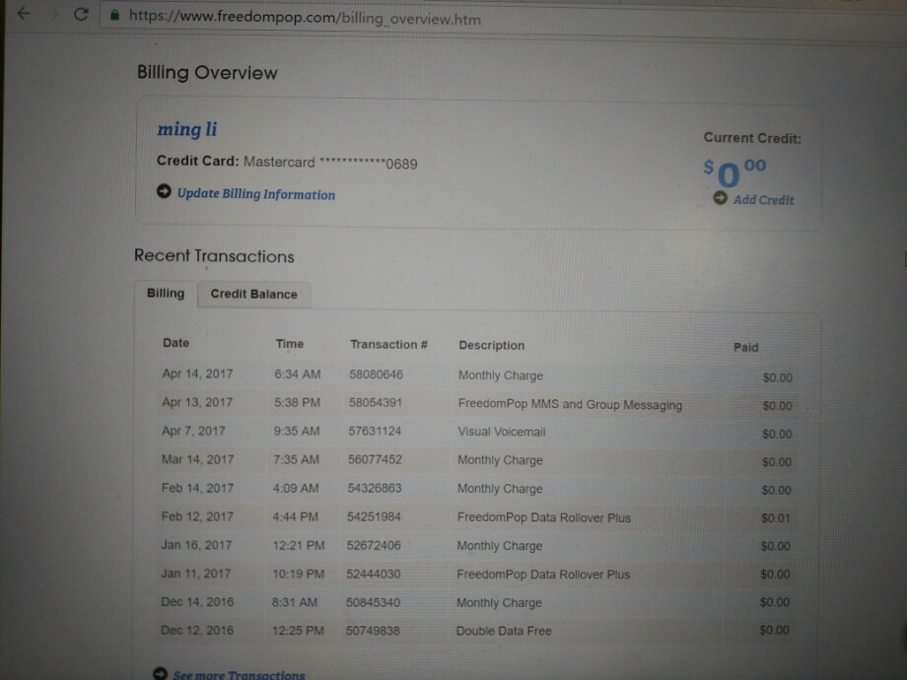907x680 pixels.
Task: Select the Feb 12, 2017 date cell
Action: pyautogui.click(x=196, y=515)
